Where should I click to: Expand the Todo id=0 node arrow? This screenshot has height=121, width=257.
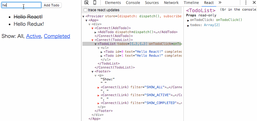coord(102,52)
